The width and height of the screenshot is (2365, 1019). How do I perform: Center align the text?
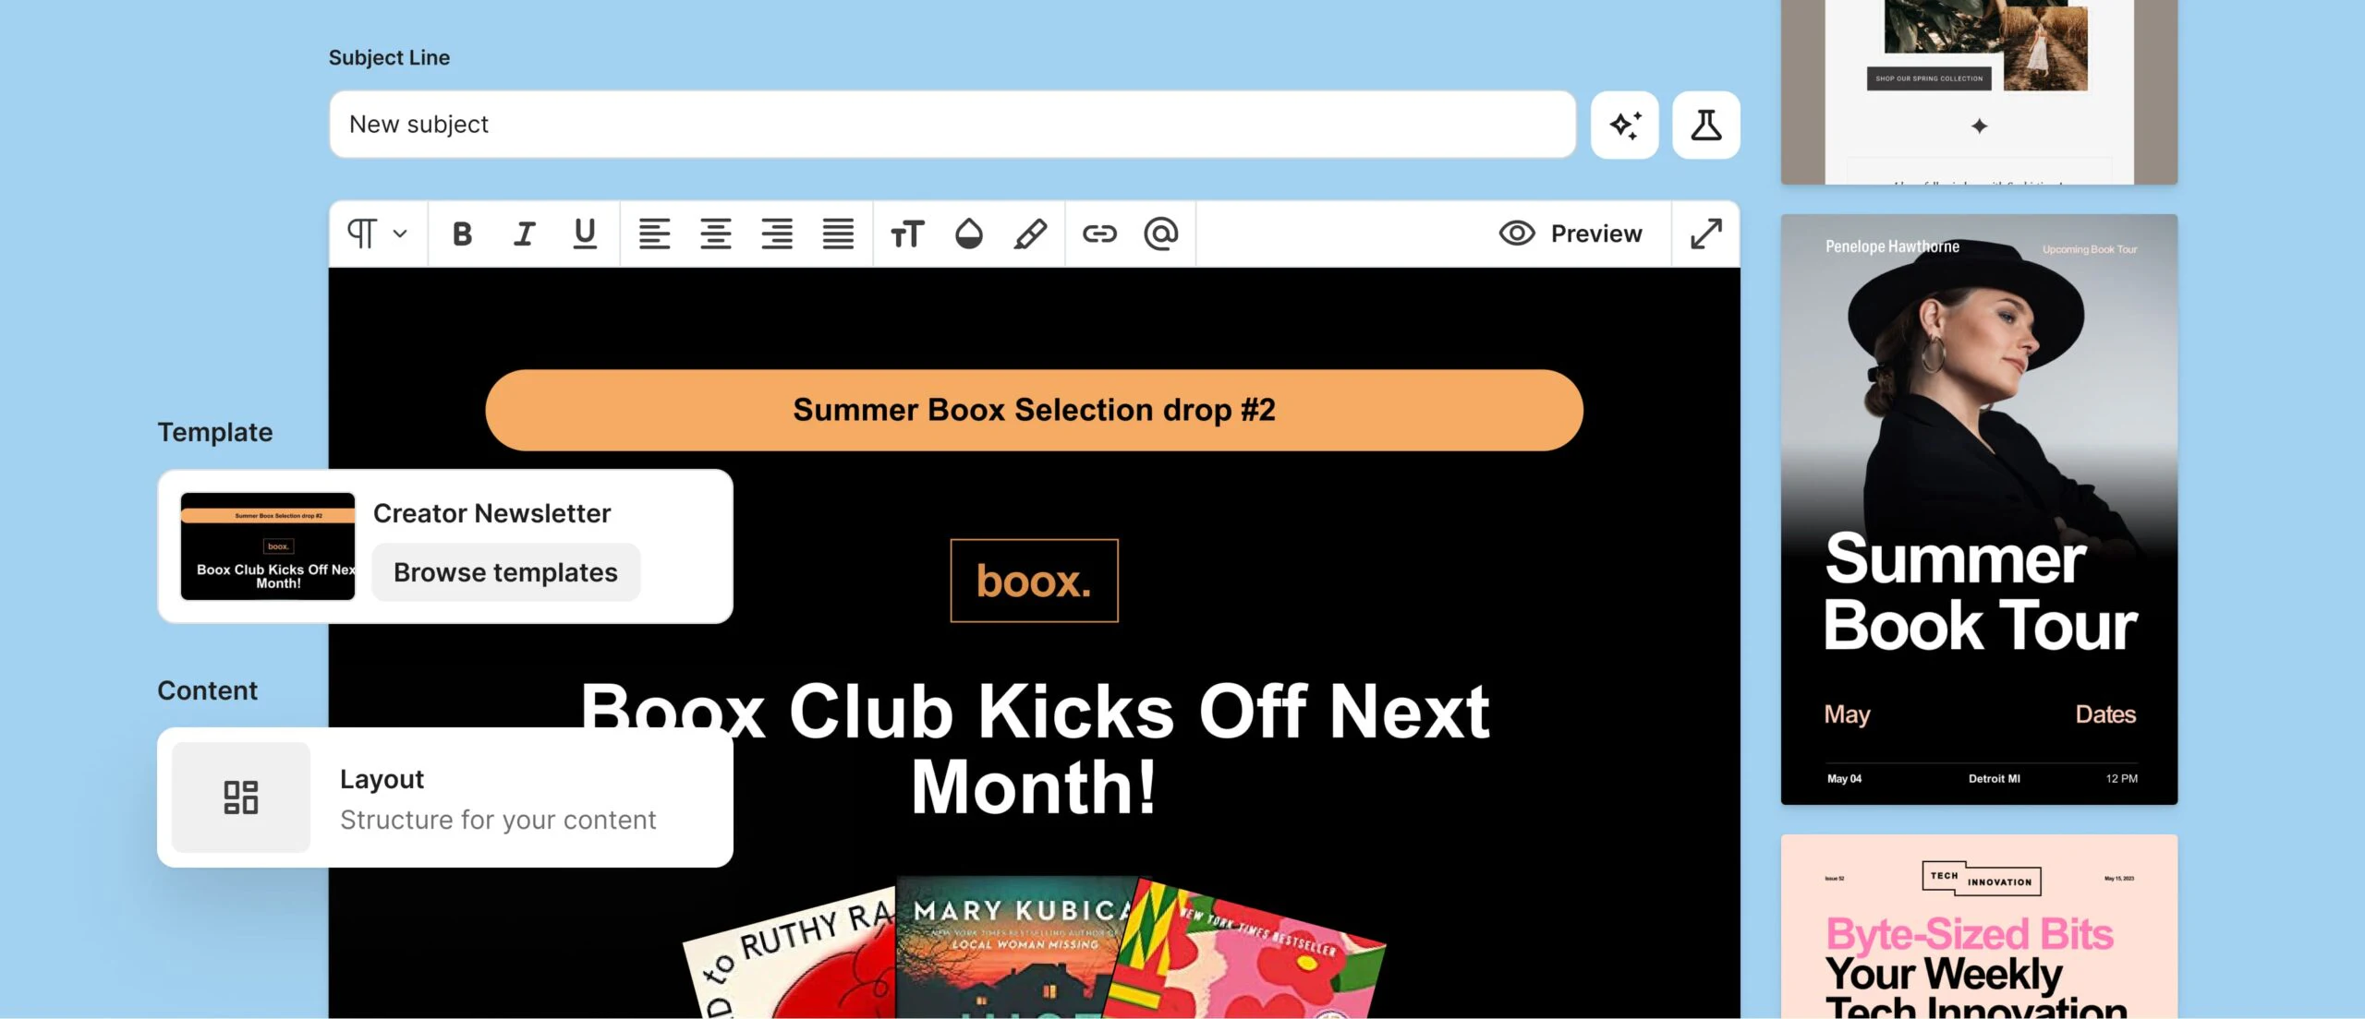tap(716, 234)
